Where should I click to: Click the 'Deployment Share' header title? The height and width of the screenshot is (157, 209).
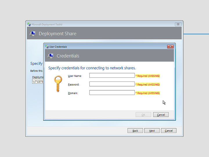(57, 34)
